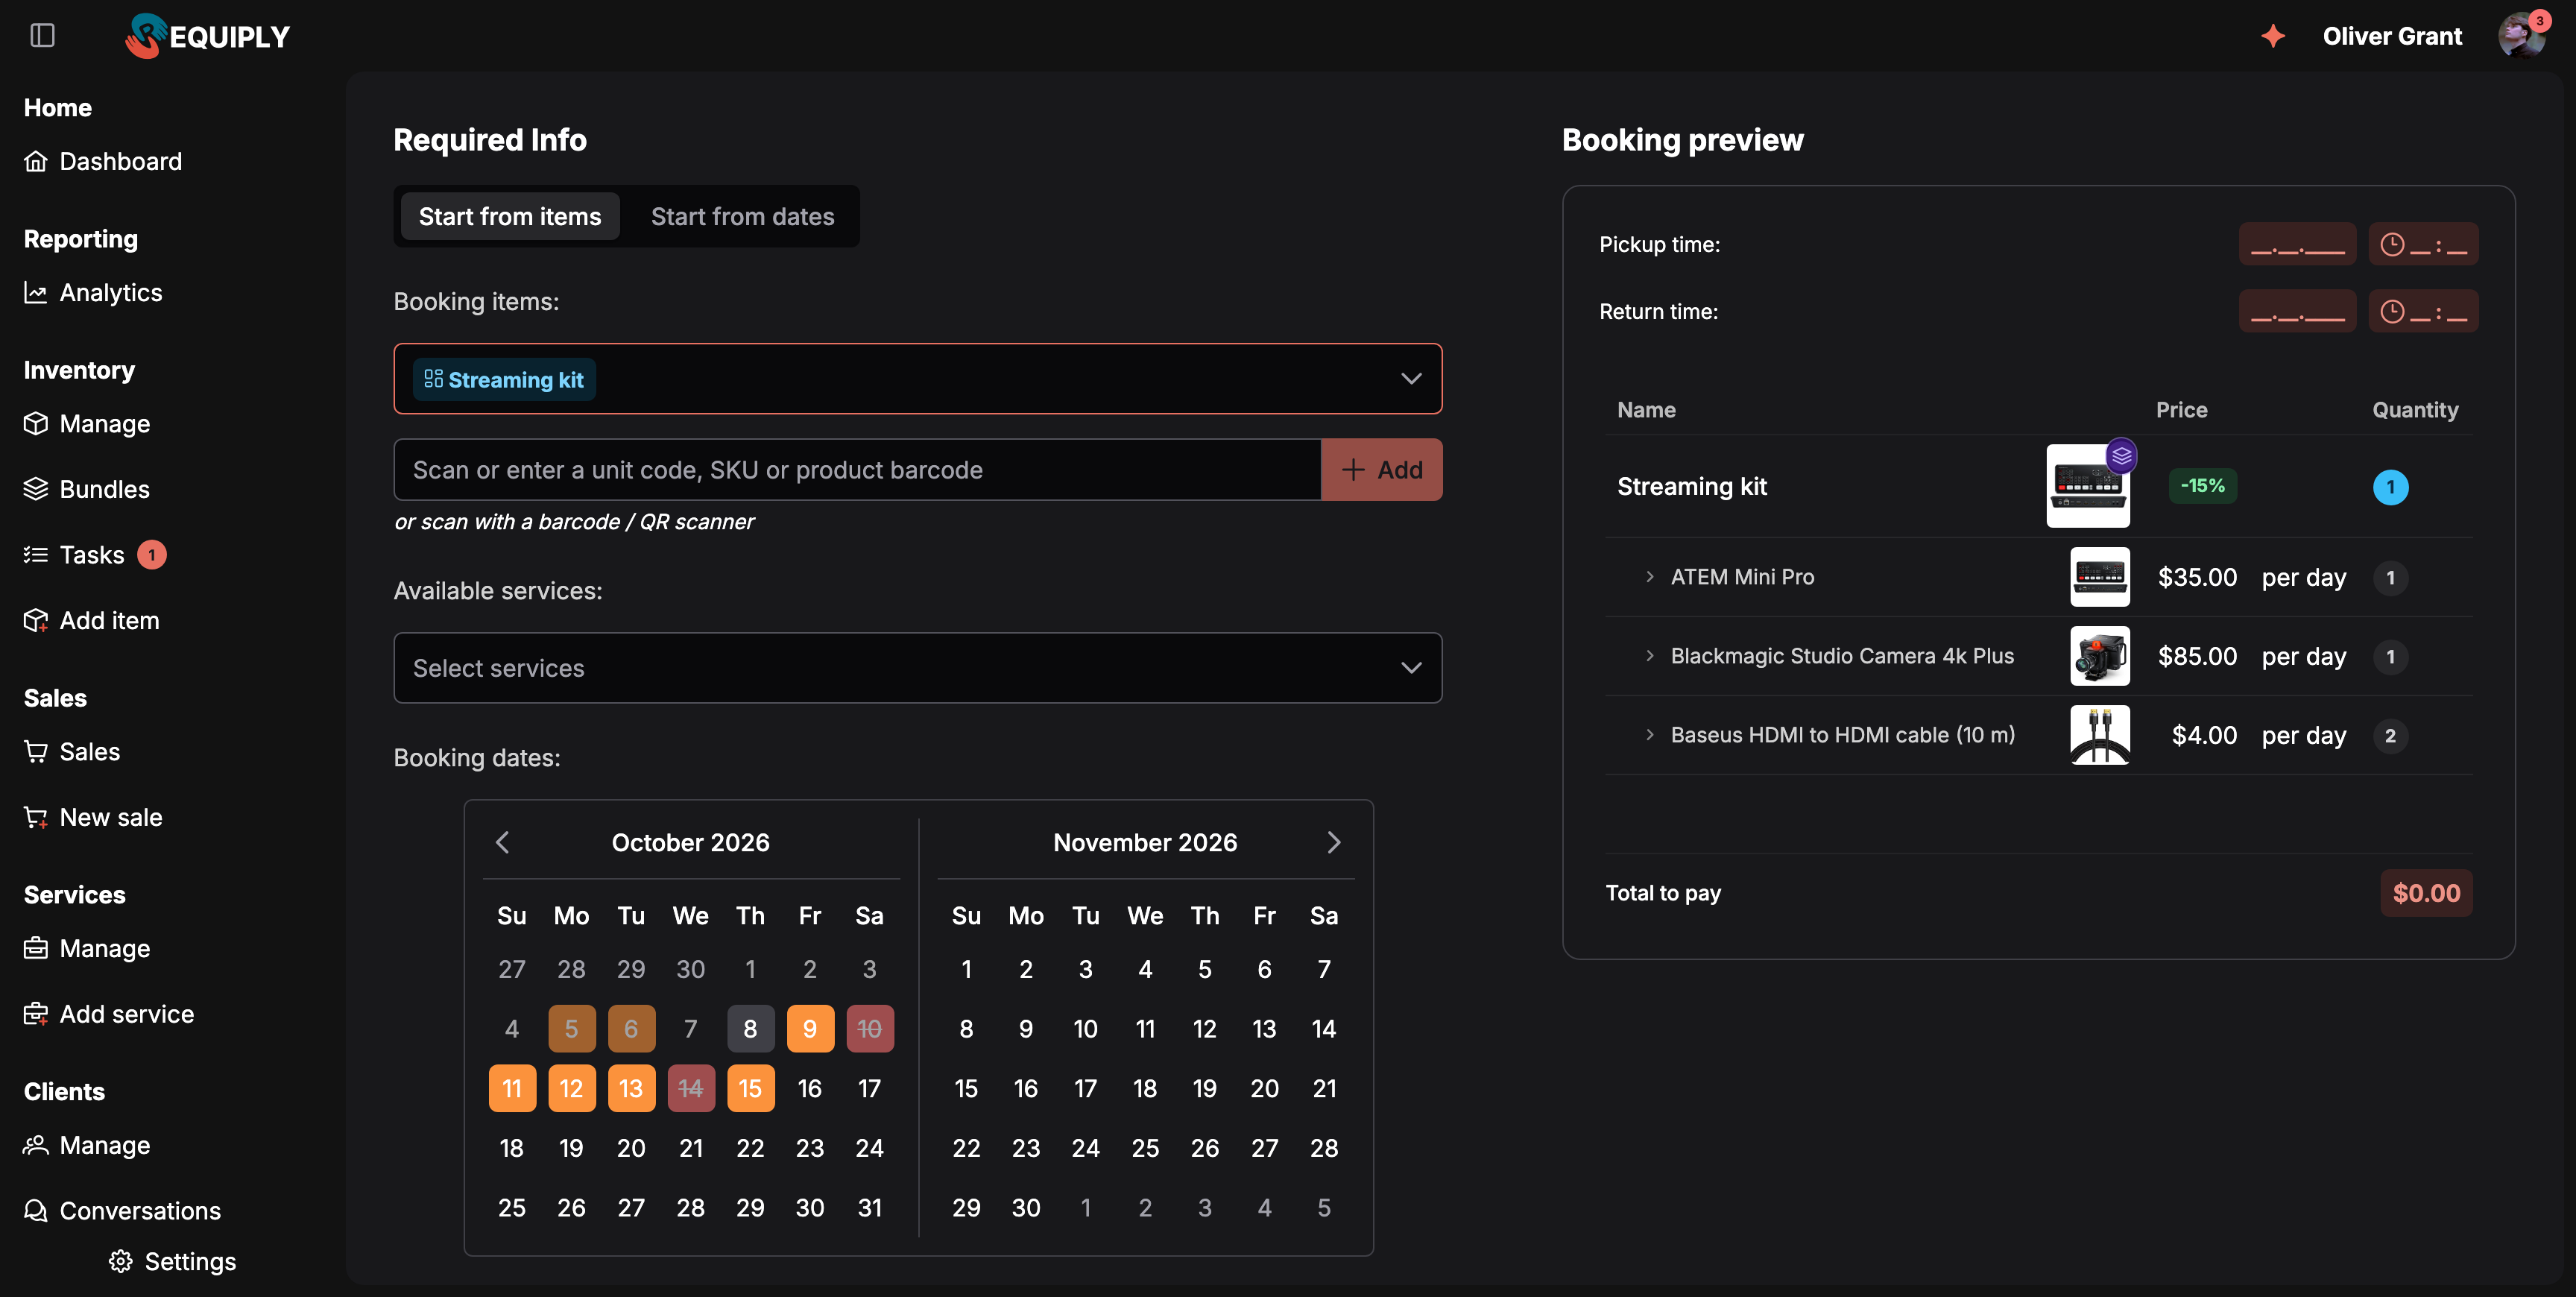
Task: Click the Add button beside barcode field
Action: click(1381, 470)
